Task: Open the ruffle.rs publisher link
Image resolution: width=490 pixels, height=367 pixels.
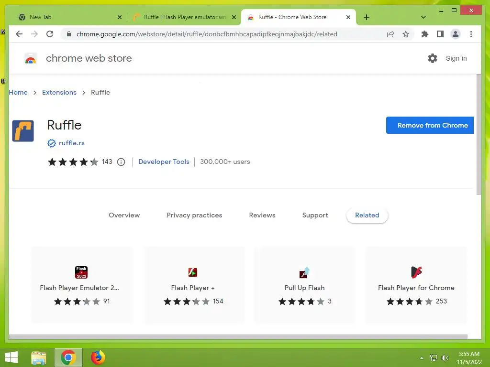Action: click(x=72, y=143)
